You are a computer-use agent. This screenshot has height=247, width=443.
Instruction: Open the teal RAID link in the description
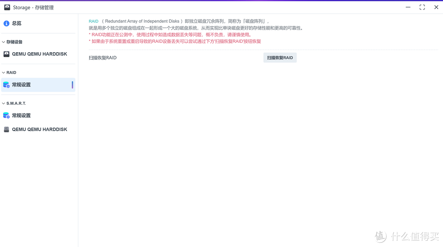click(x=94, y=21)
